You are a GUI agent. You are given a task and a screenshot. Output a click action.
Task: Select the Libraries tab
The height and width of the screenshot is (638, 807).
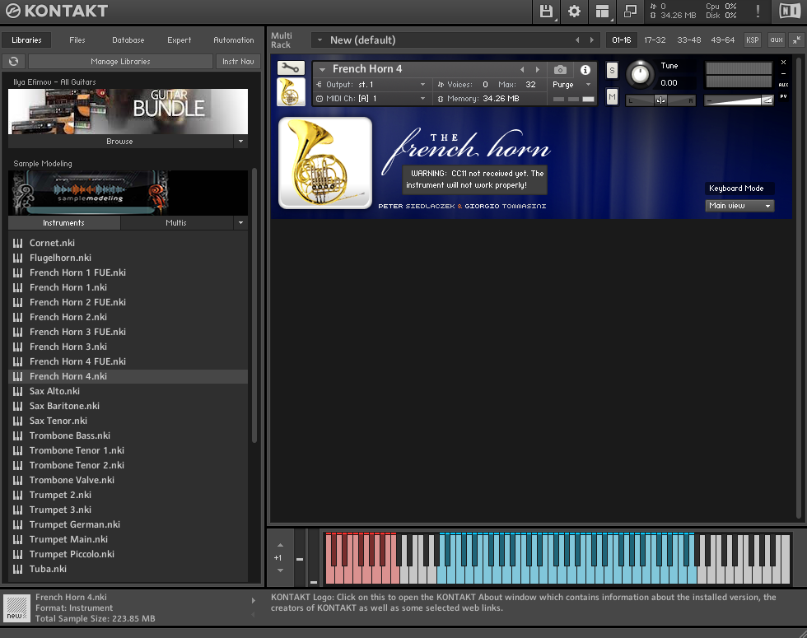click(26, 40)
